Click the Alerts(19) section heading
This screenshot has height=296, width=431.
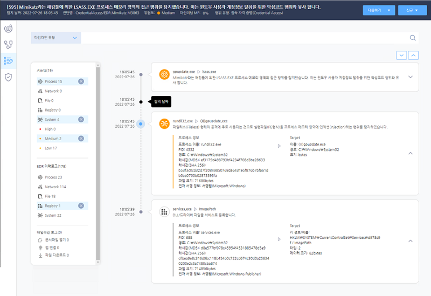[45, 71]
